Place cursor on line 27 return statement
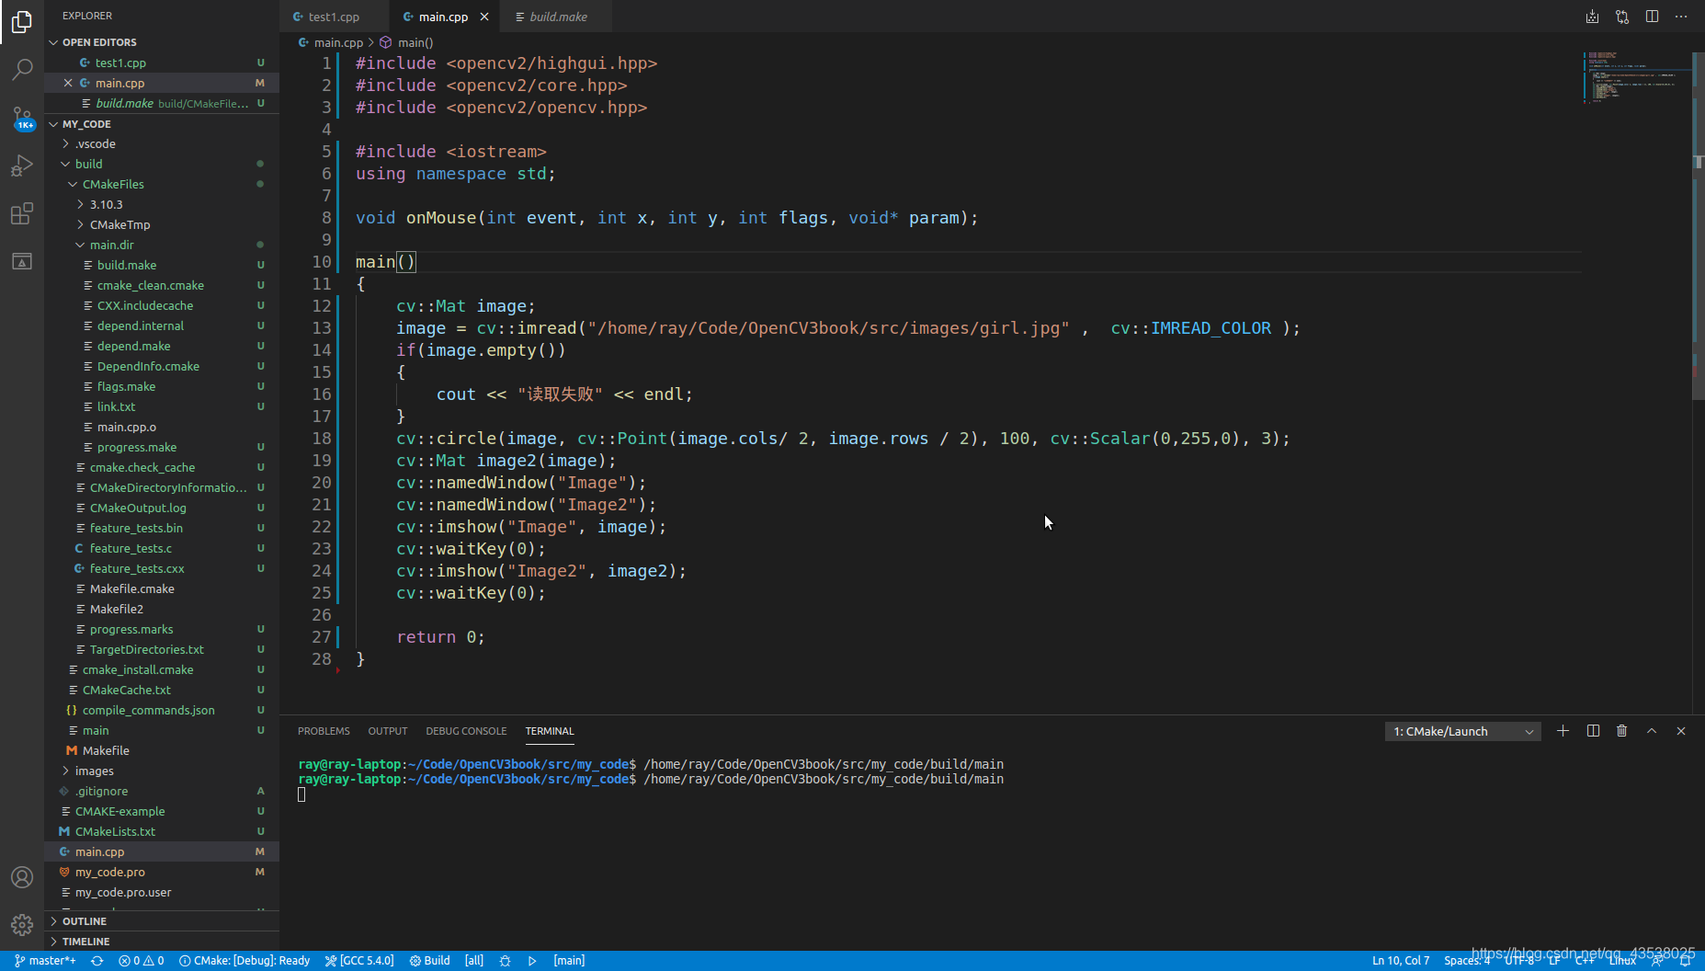The image size is (1705, 971). tap(440, 637)
